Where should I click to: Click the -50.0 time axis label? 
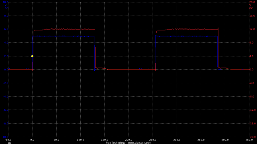point(8,140)
